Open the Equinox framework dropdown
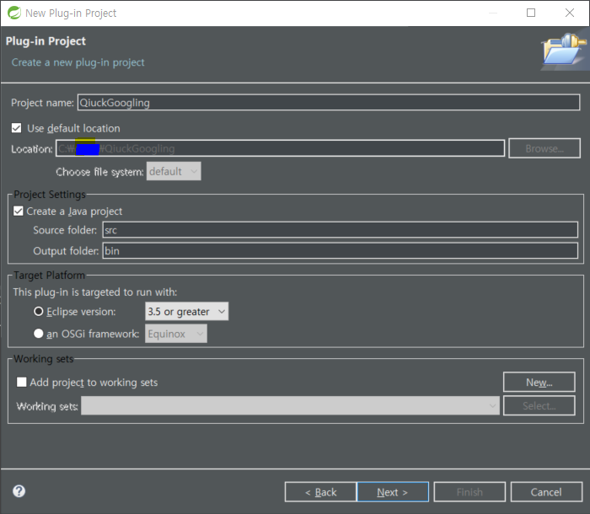The width and height of the screenshot is (590, 514). pyautogui.click(x=176, y=334)
